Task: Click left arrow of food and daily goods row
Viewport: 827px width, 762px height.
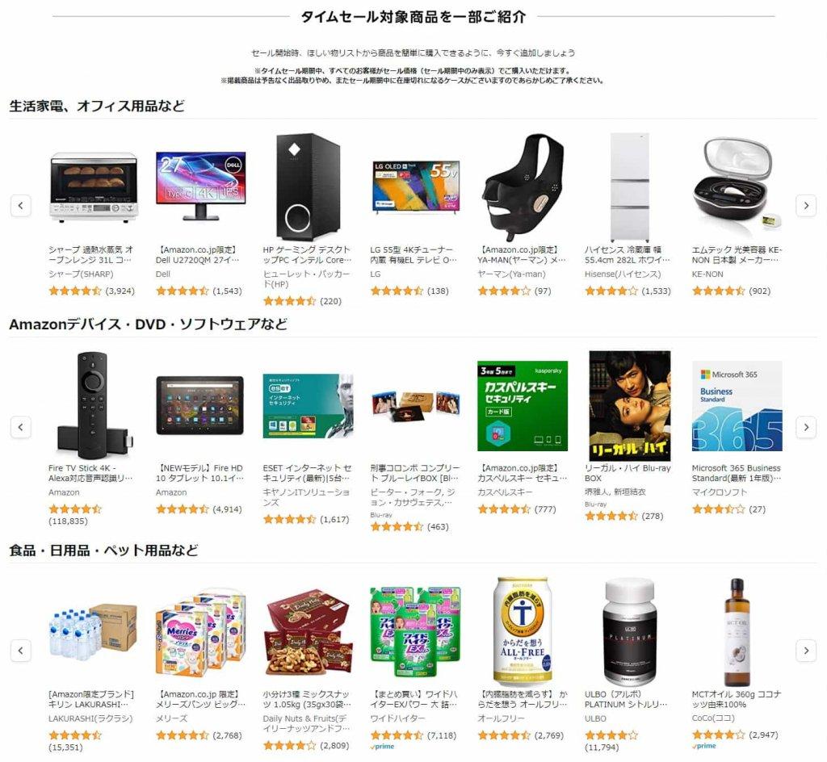Action: coord(20,651)
